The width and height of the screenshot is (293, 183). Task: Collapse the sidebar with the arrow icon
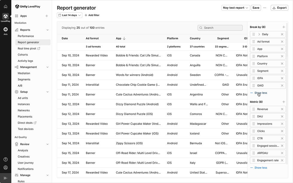[6, 178]
